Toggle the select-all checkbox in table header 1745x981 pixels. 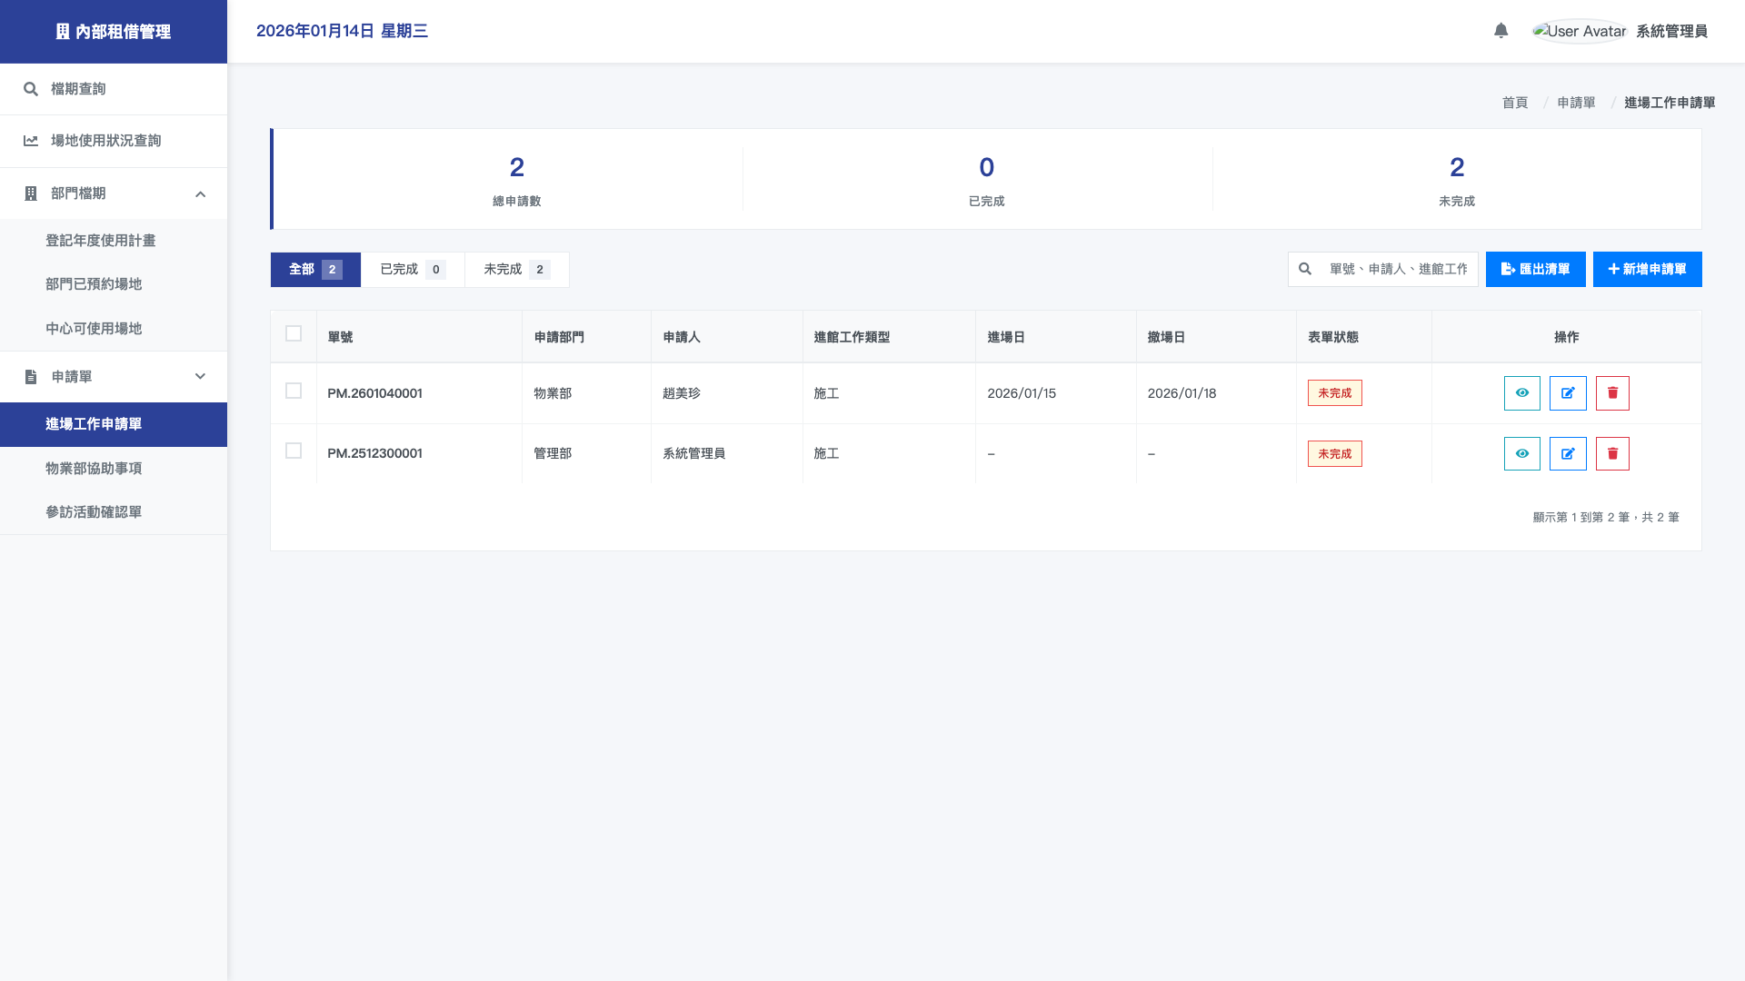point(294,333)
